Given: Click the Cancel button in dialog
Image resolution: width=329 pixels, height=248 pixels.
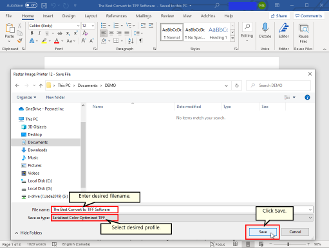Looking at the screenshot, I should point(295,232).
